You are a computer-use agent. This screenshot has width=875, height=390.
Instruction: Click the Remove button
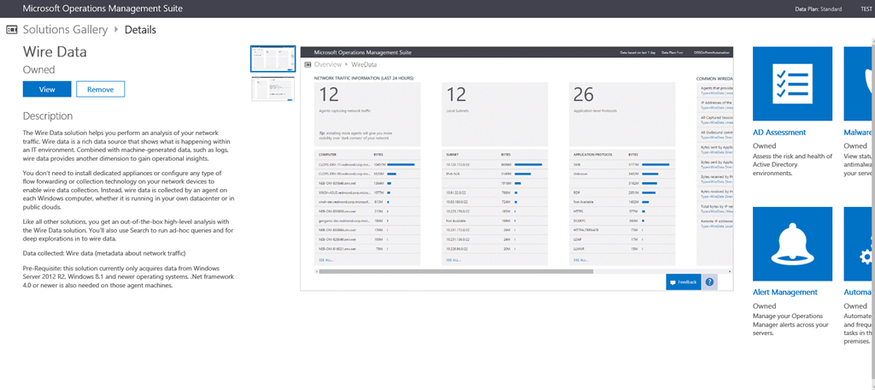[100, 89]
